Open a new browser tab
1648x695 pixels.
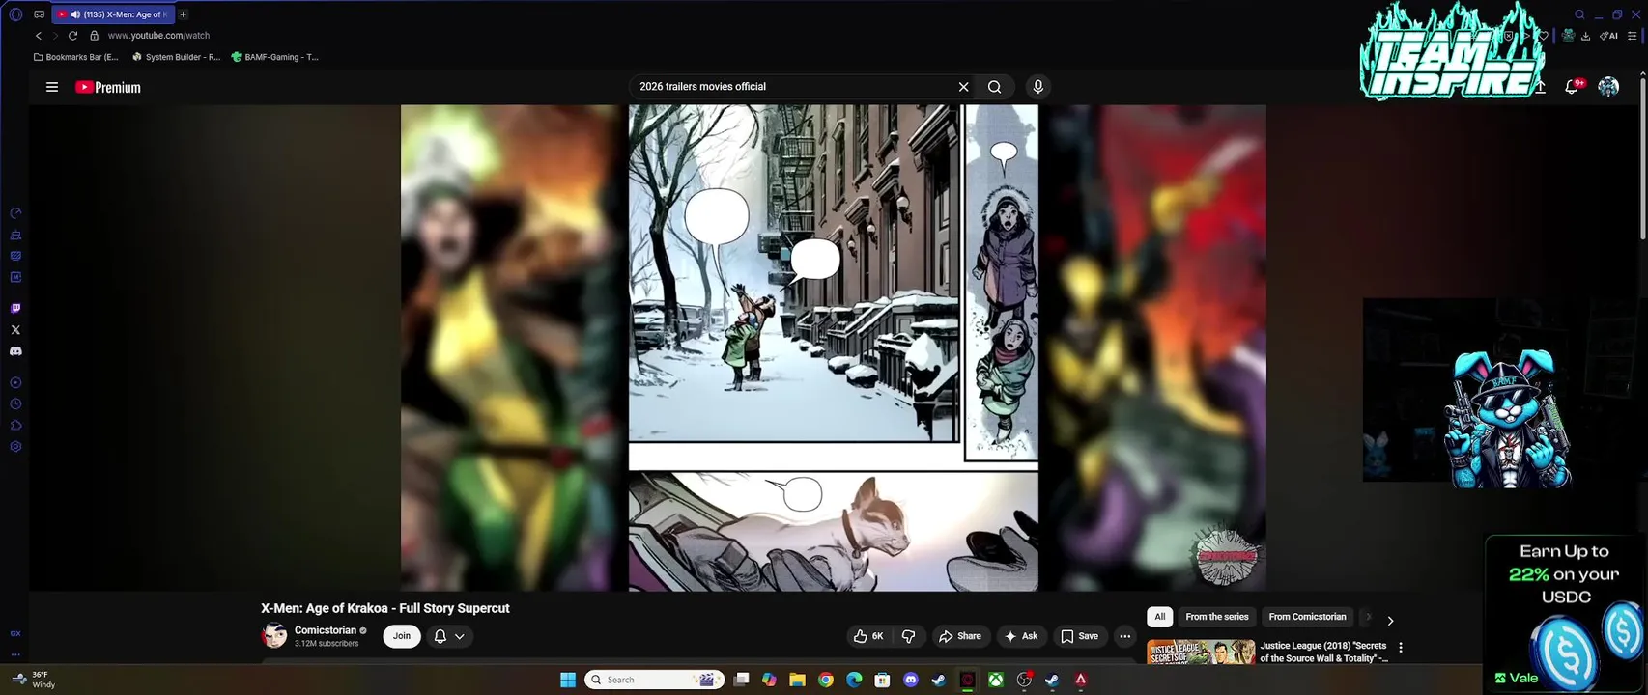(183, 14)
